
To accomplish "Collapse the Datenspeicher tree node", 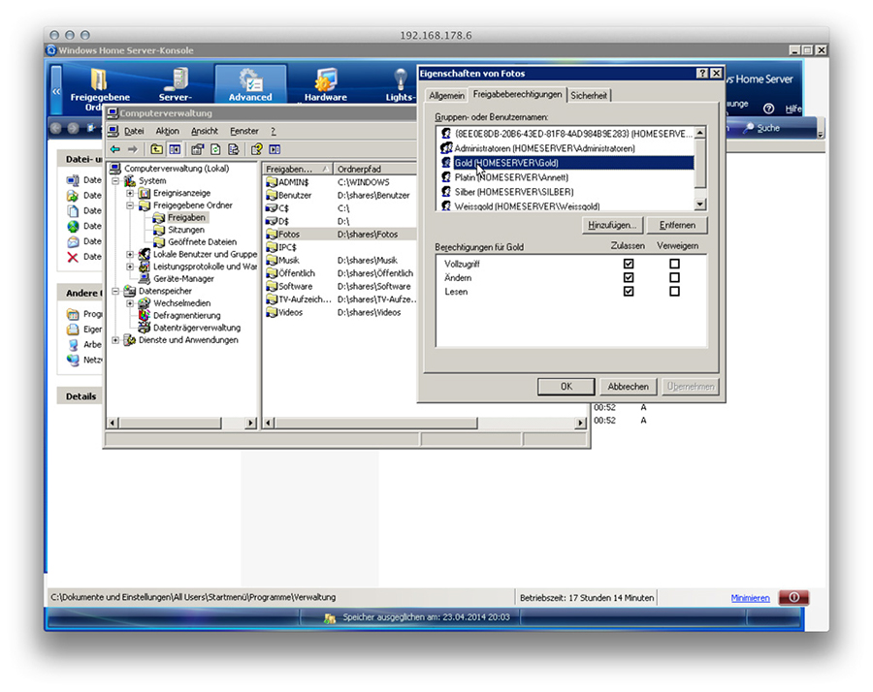I will pyautogui.click(x=115, y=291).
